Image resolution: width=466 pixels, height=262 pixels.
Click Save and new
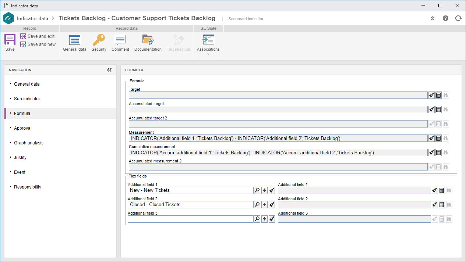coord(38,44)
